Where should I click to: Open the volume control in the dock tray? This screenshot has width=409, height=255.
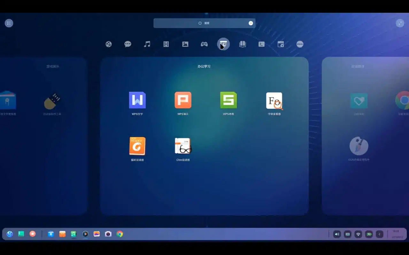pyautogui.click(x=337, y=234)
